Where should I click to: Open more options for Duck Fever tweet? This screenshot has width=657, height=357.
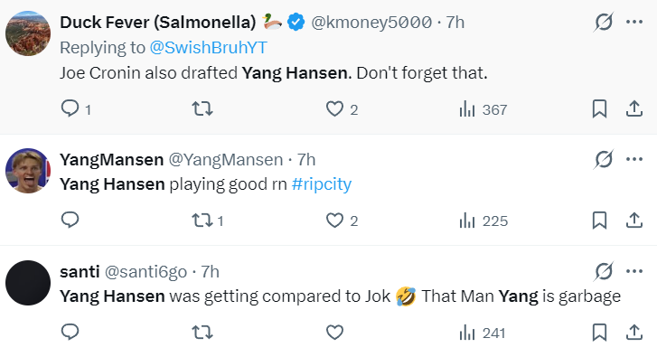click(x=634, y=22)
